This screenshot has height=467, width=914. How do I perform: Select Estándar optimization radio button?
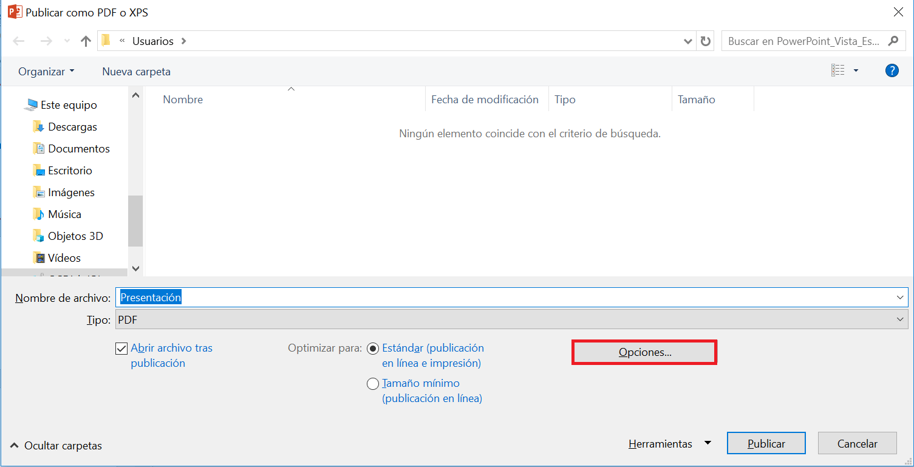click(373, 349)
